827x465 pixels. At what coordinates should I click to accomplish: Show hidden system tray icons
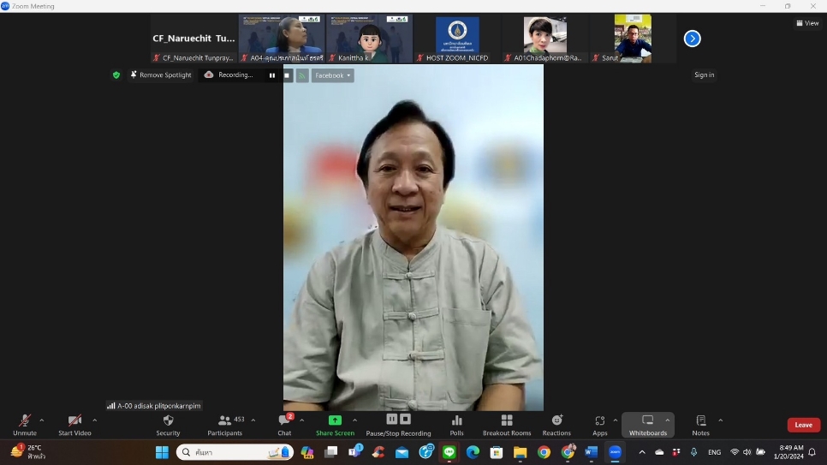642,452
